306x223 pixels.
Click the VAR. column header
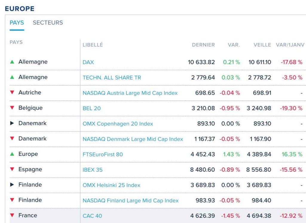click(x=234, y=45)
